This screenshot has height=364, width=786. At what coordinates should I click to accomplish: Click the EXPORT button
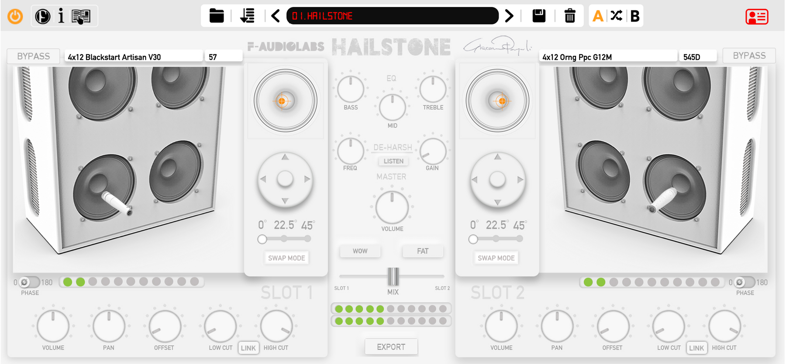391,347
